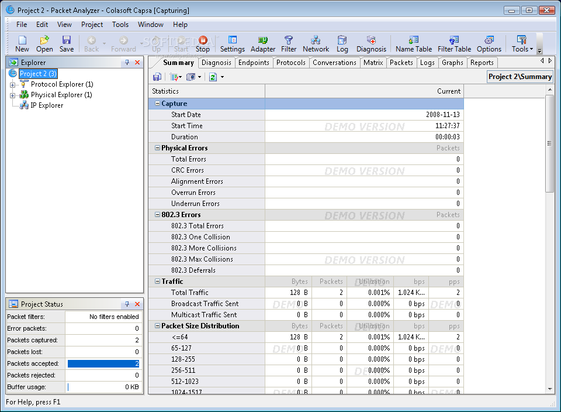Open the Help menu
The height and width of the screenshot is (412, 561).
coord(181,25)
